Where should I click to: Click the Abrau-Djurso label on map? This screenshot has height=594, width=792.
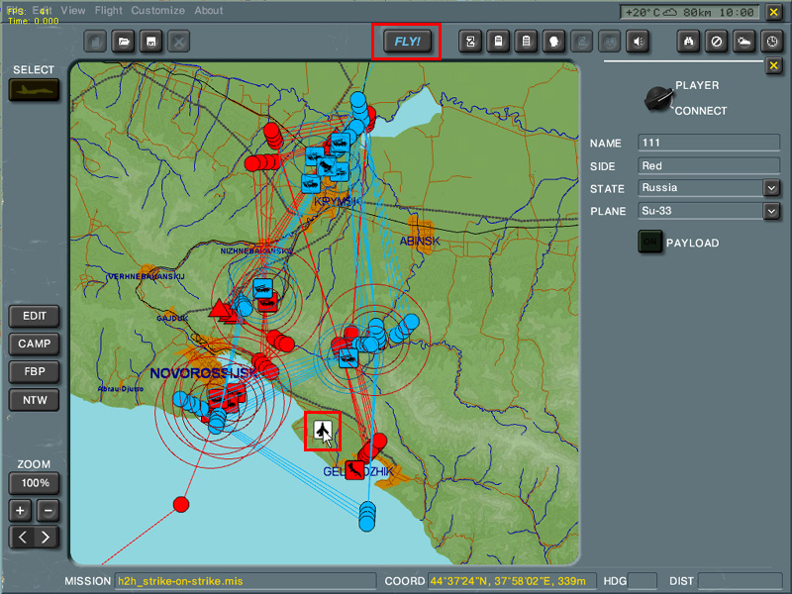tap(121, 388)
